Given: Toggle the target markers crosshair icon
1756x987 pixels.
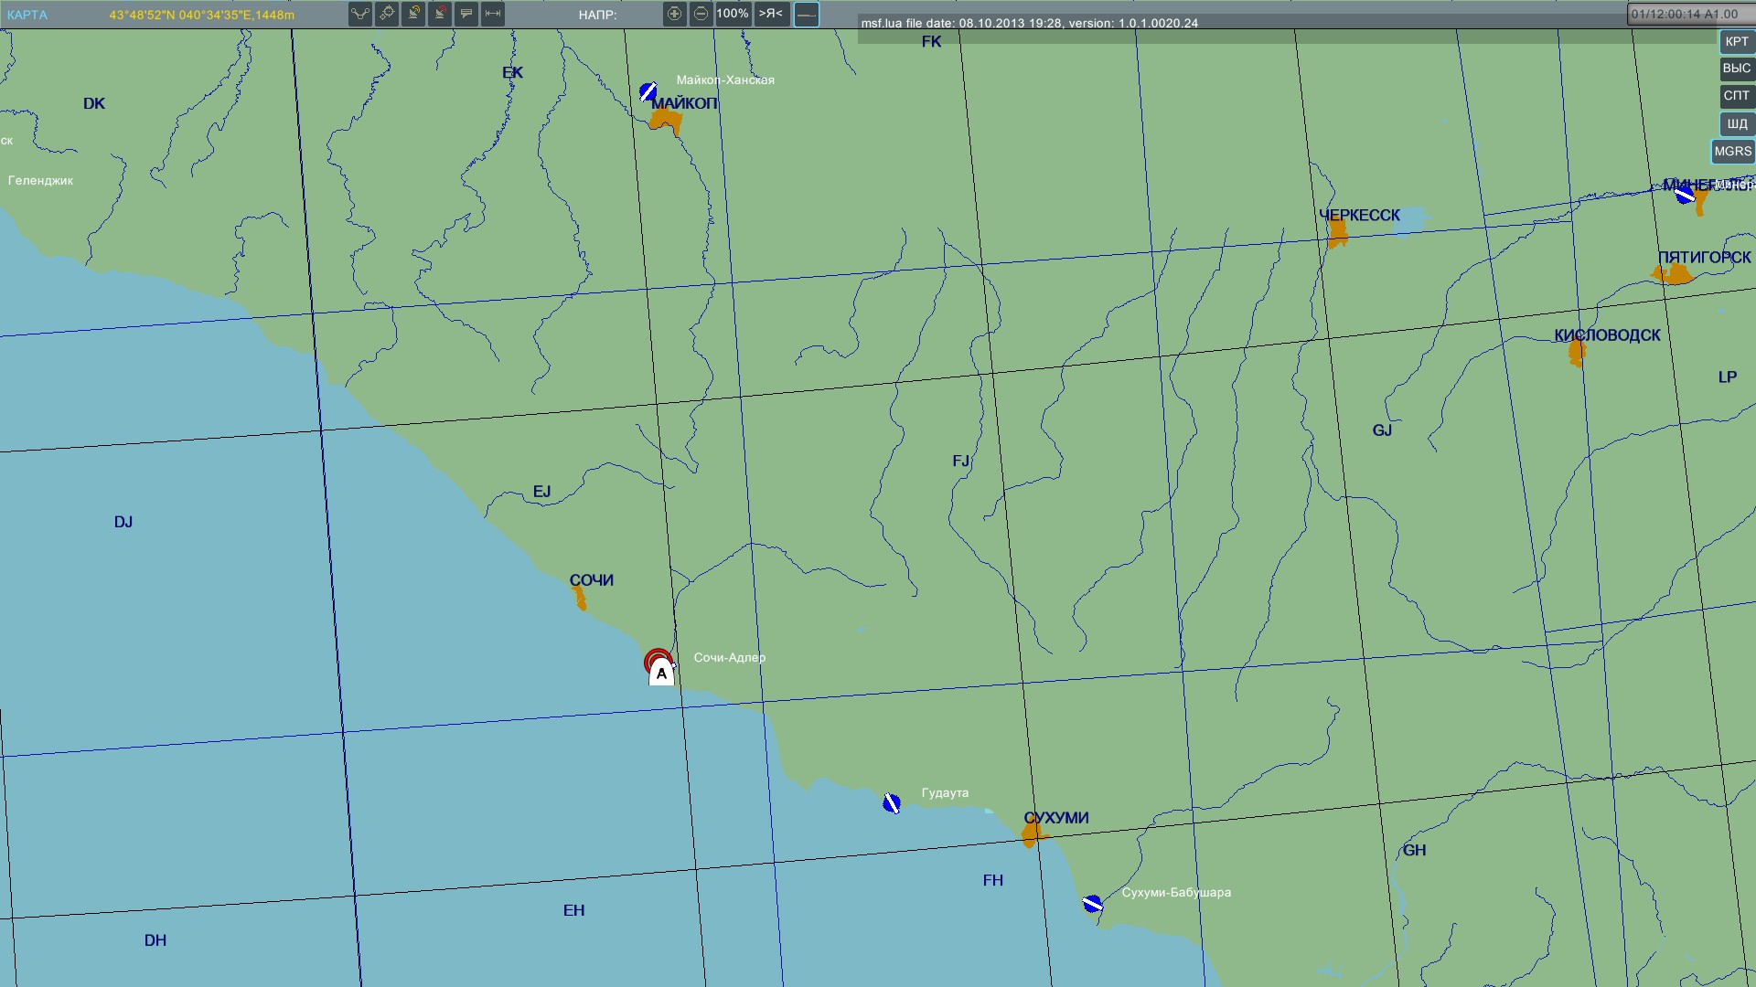Looking at the screenshot, I should click(387, 14).
